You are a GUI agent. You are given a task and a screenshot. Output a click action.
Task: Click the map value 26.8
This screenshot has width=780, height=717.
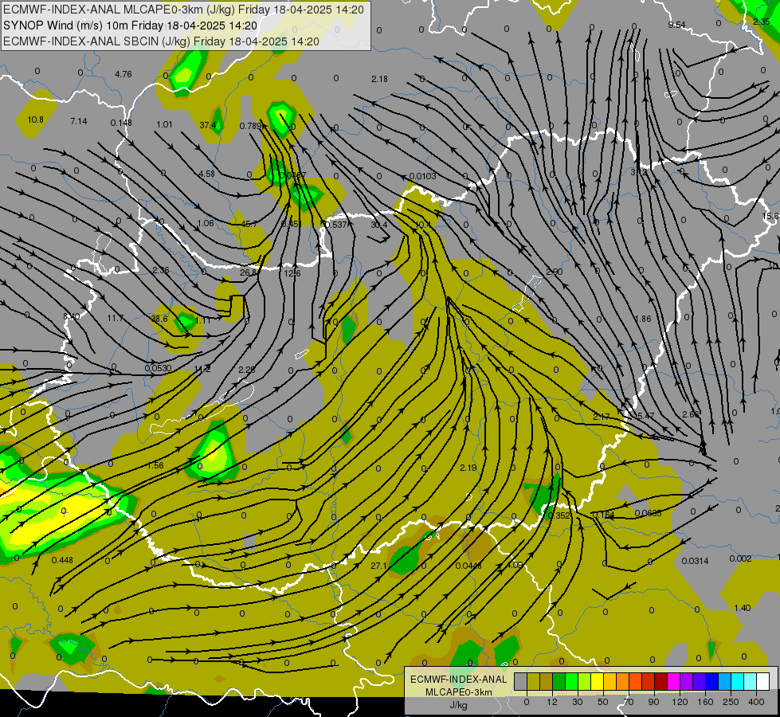click(249, 272)
